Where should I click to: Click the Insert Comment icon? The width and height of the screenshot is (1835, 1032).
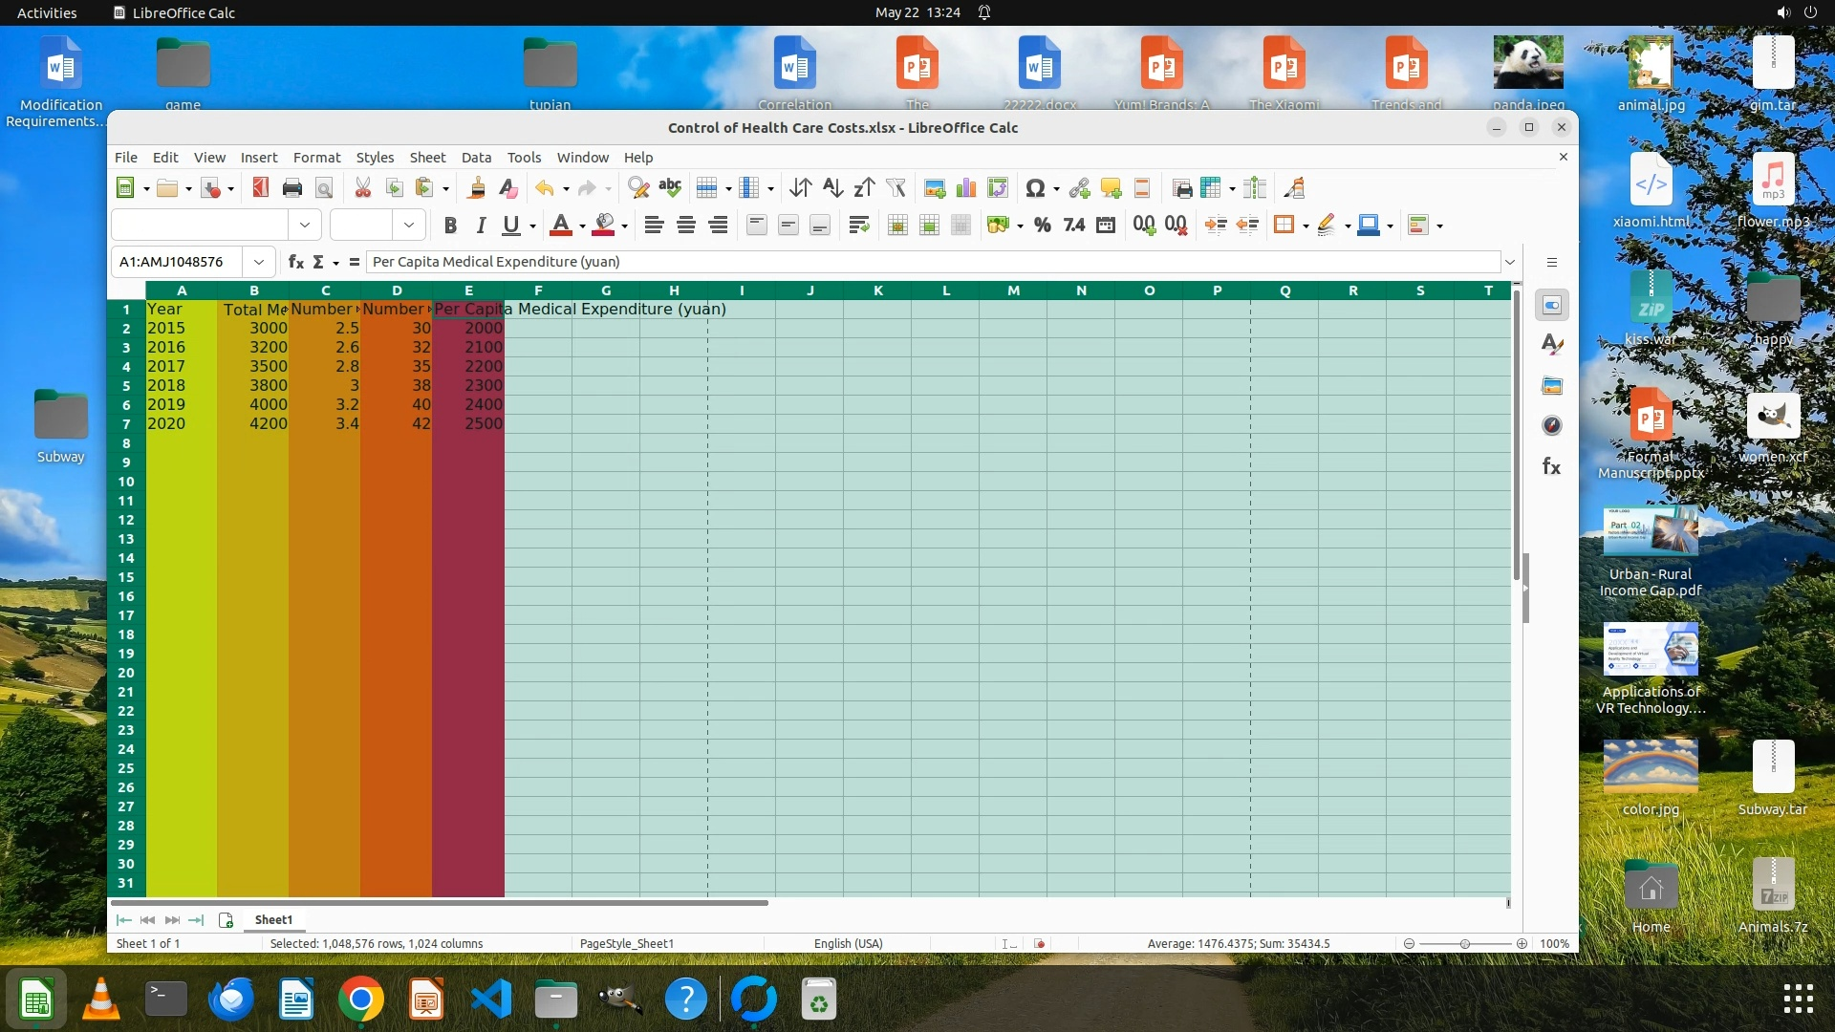pyautogui.click(x=1111, y=188)
